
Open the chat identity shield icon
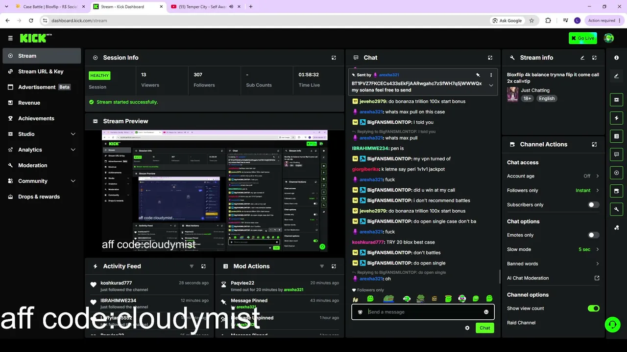tap(361, 312)
